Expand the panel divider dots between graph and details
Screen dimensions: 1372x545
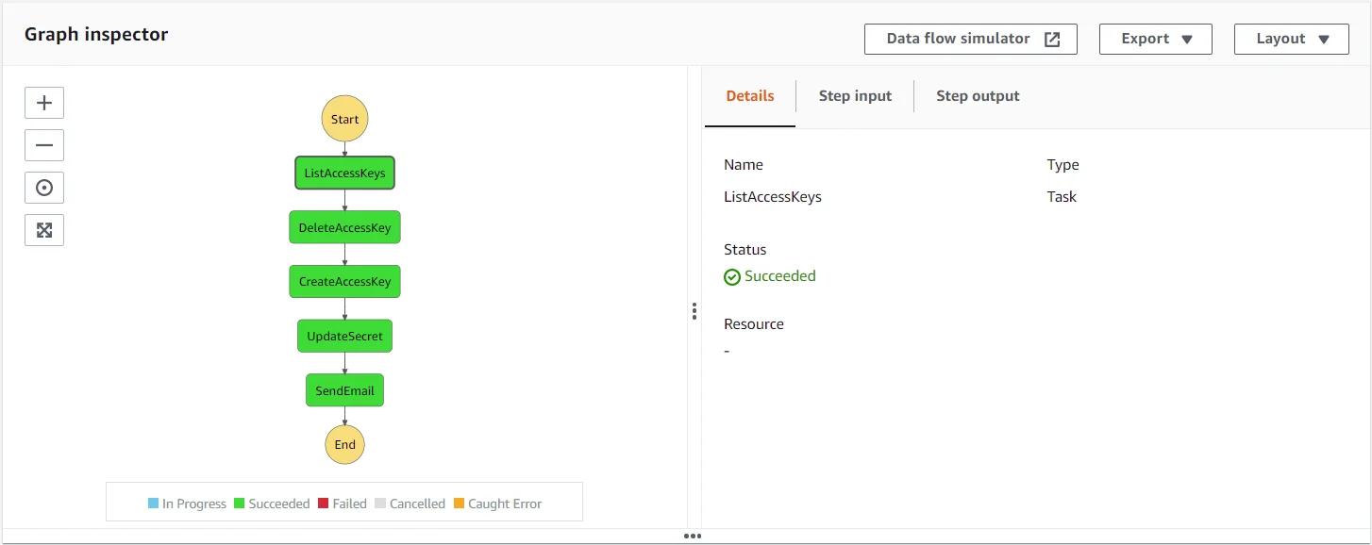click(694, 310)
